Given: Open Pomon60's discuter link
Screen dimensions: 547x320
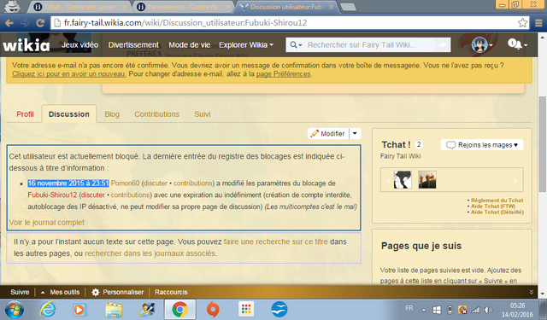Looking at the screenshot, I should [156, 183].
